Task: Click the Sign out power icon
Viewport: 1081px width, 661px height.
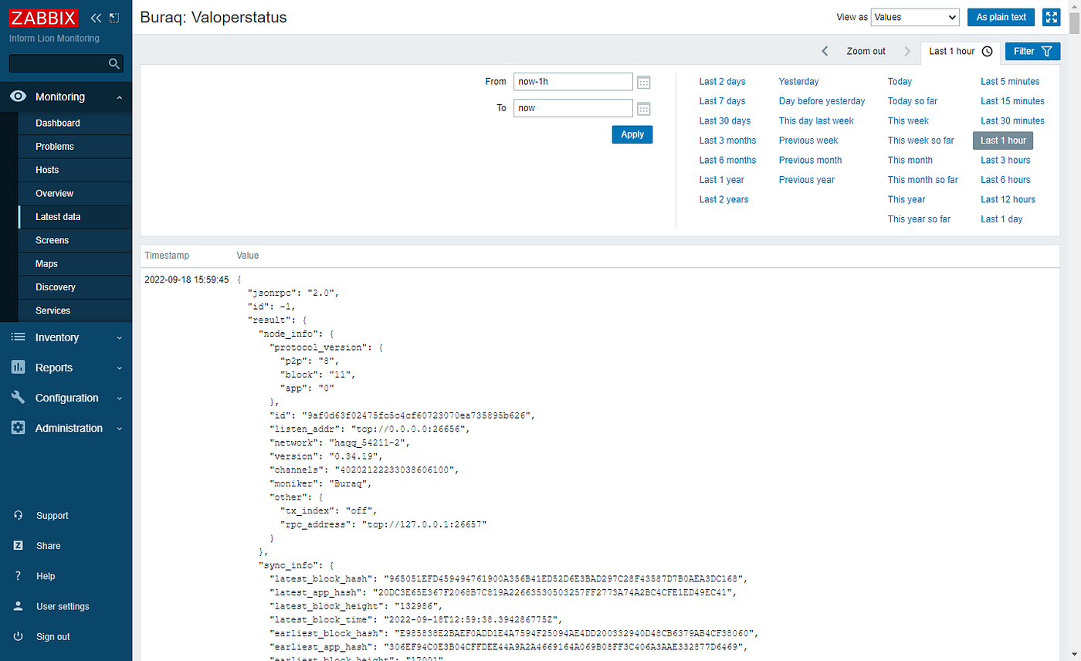Action: click(x=18, y=636)
